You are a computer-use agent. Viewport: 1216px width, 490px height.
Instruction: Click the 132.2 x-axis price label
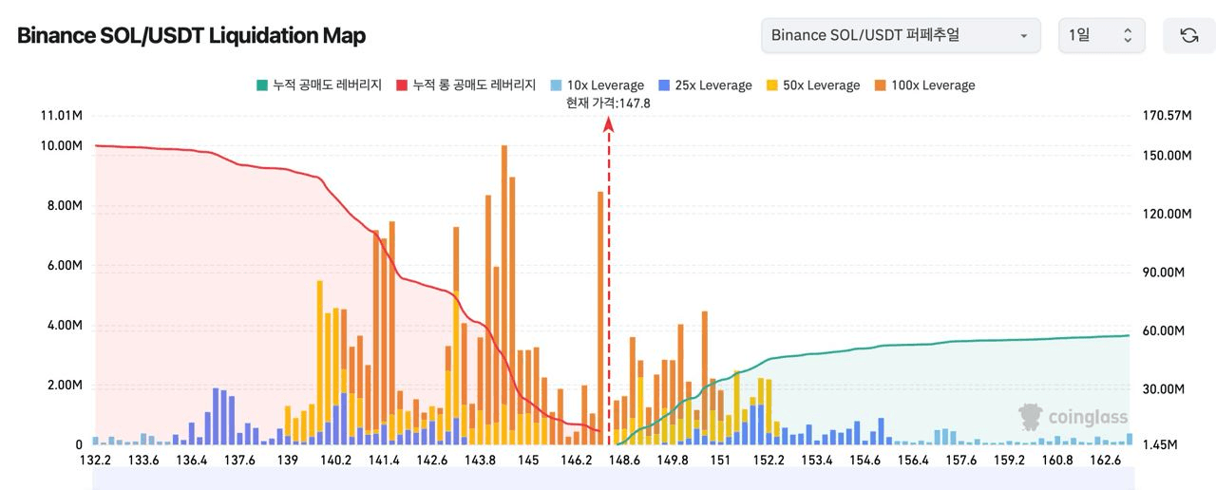[96, 460]
